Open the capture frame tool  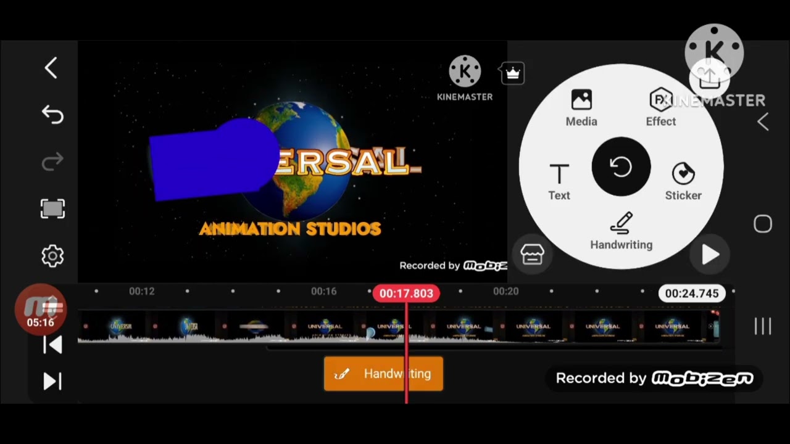(52, 209)
